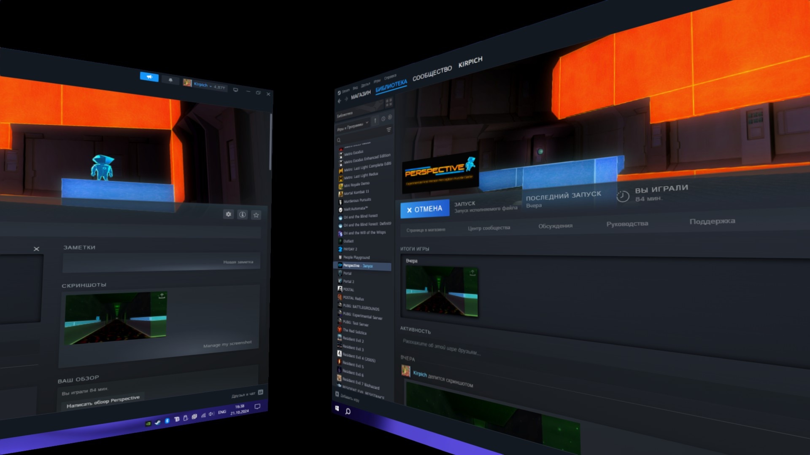
Task: Upload screenshot via share icon on thumbnail
Action: pyautogui.click(x=162, y=296)
